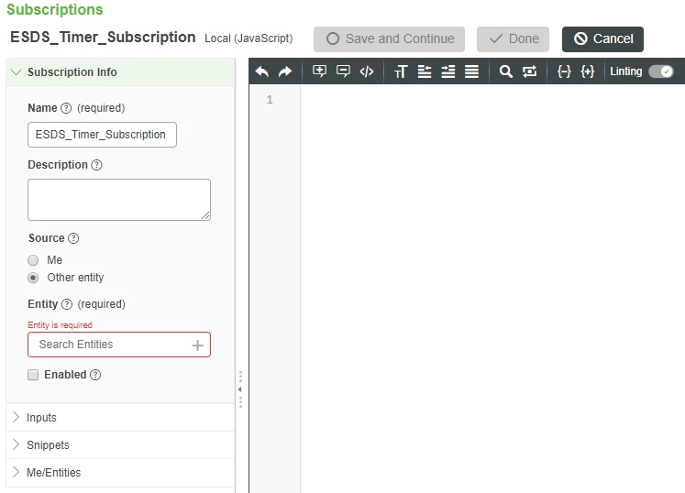Change the editor font size icon
685x493 pixels.
401,71
